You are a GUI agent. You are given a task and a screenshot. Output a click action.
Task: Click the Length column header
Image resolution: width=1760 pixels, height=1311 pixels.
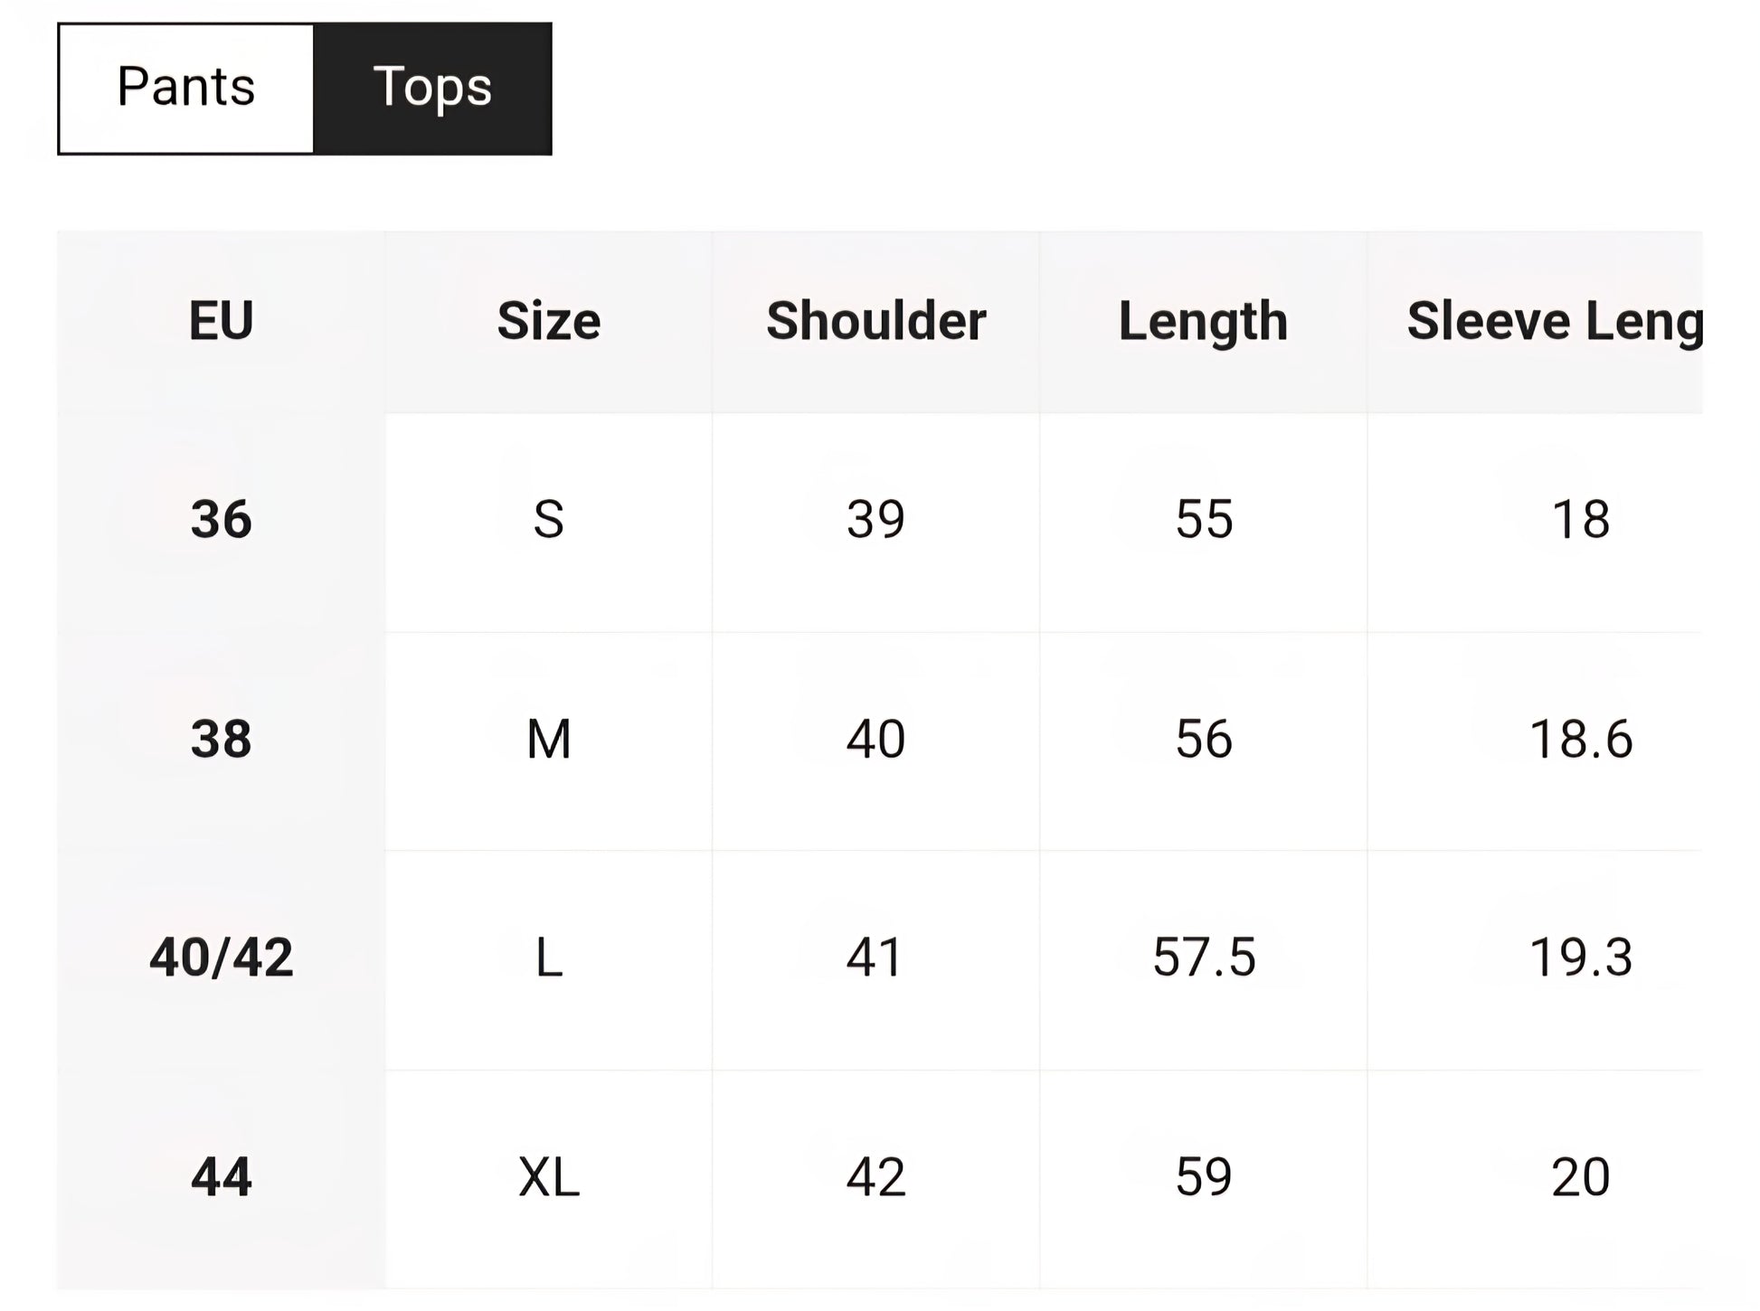coord(1203,321)
